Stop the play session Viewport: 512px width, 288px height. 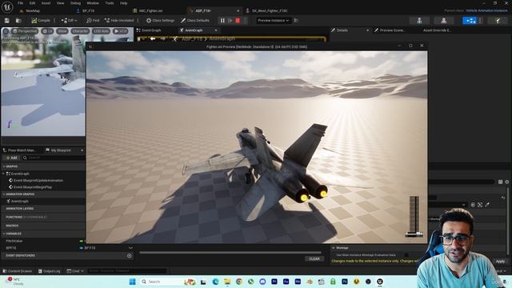tap(238, 21)
